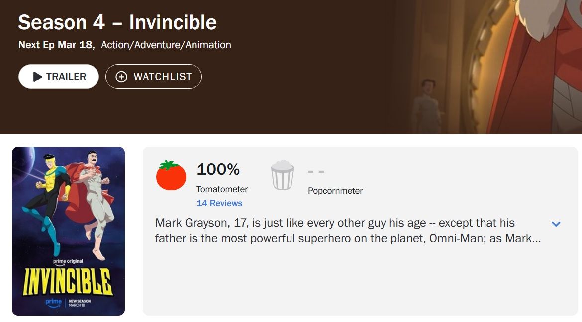Click the prime logo on the poster
The height and width of the screenshot is (322, 582).
[x=53, y=302]
